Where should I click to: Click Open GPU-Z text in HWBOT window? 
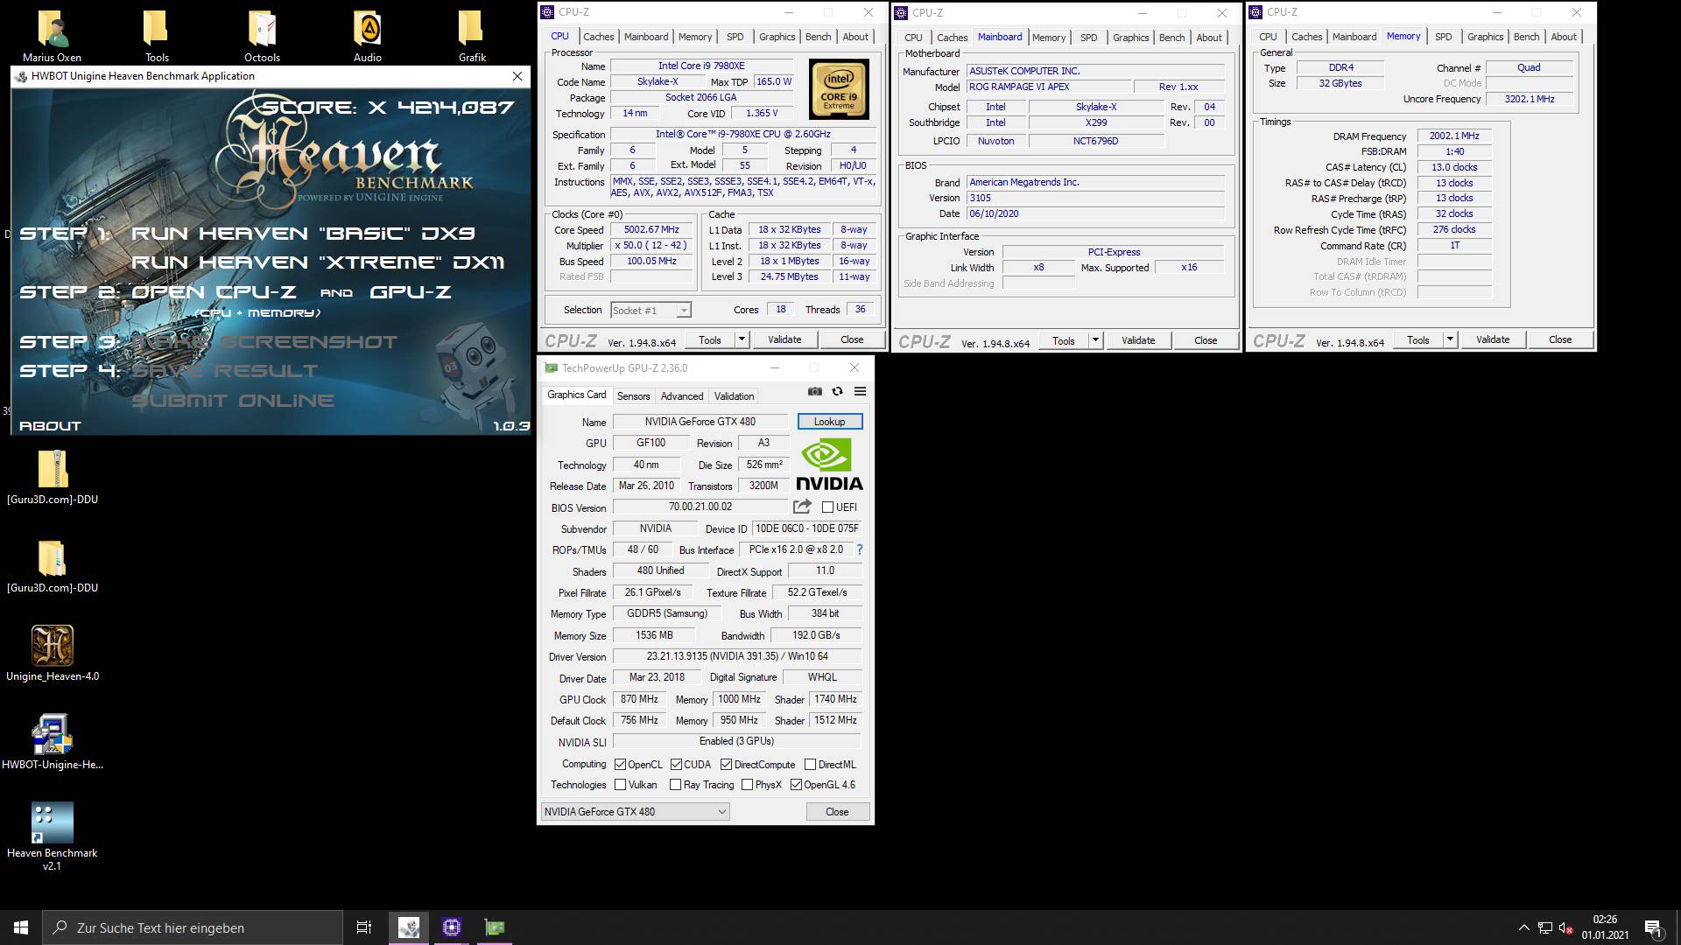click(x=411, y=292)
